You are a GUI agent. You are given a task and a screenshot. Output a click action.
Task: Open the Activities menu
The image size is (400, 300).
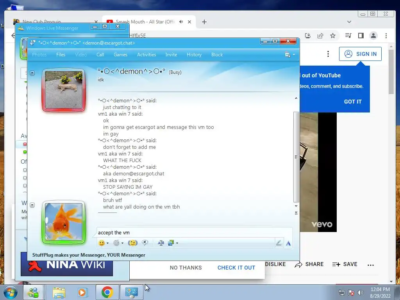point(146,55)
